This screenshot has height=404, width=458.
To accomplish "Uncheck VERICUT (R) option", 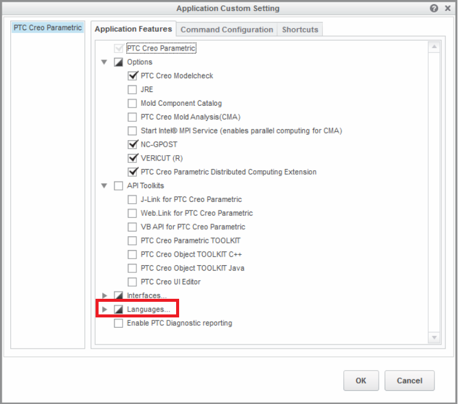I will pyautogui.click(x=132, y=158).
